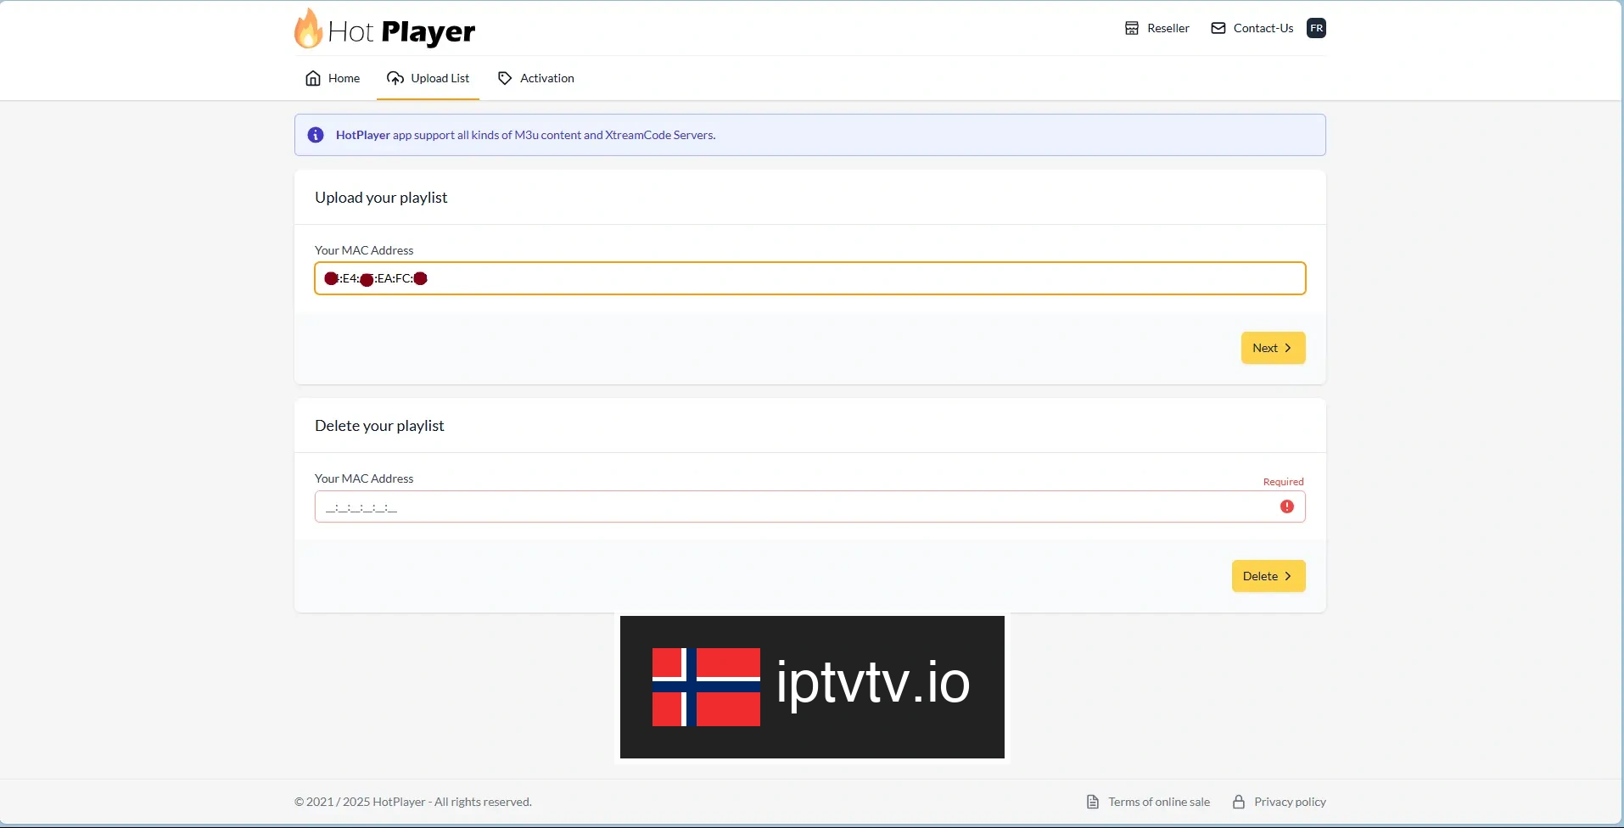Focus the upload MAC Address field

coord(809,278)
